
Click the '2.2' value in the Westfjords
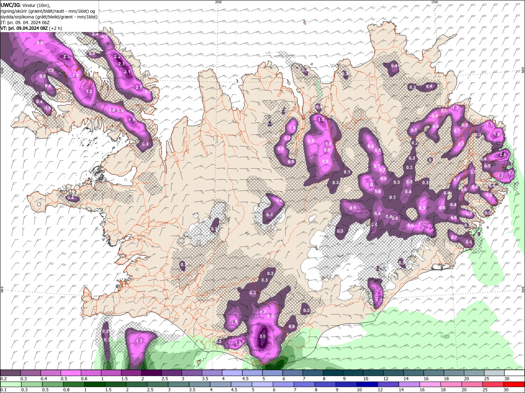pos(117,57)
